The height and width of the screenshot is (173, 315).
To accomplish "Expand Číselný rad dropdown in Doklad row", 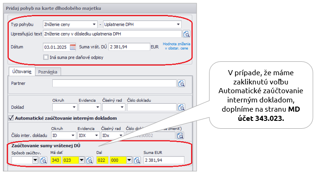I will pyautogui.click(x=122, y=107).
